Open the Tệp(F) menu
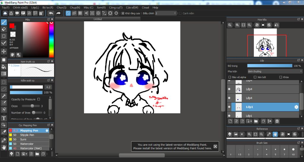The image size is (304, 162). 5,7
